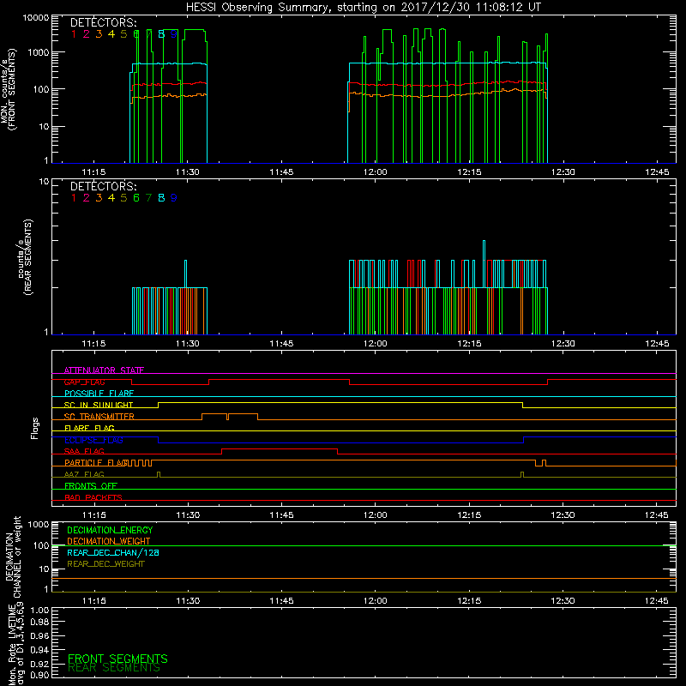This screenshot has height=686, width=686.
Task: Click the 0.96 tick on livetime axis
Action: (39, 635)
